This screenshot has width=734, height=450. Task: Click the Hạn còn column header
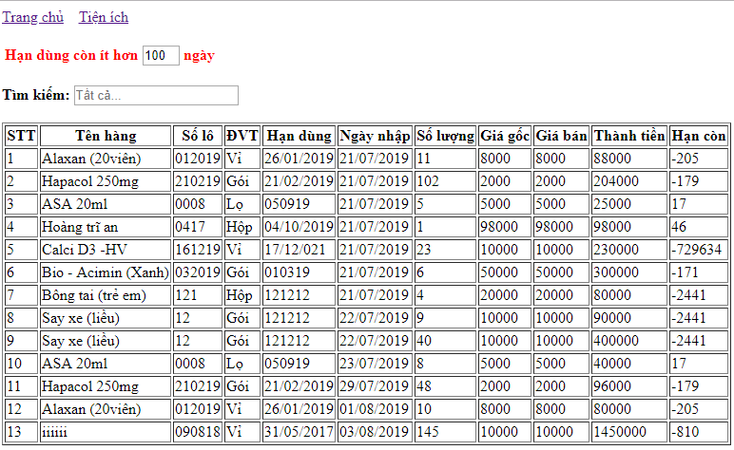(x=699, y=136)
